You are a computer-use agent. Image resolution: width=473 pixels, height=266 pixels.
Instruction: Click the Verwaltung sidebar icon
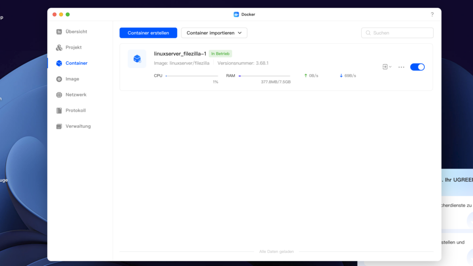pyautogui.click(x=59, y=126)
